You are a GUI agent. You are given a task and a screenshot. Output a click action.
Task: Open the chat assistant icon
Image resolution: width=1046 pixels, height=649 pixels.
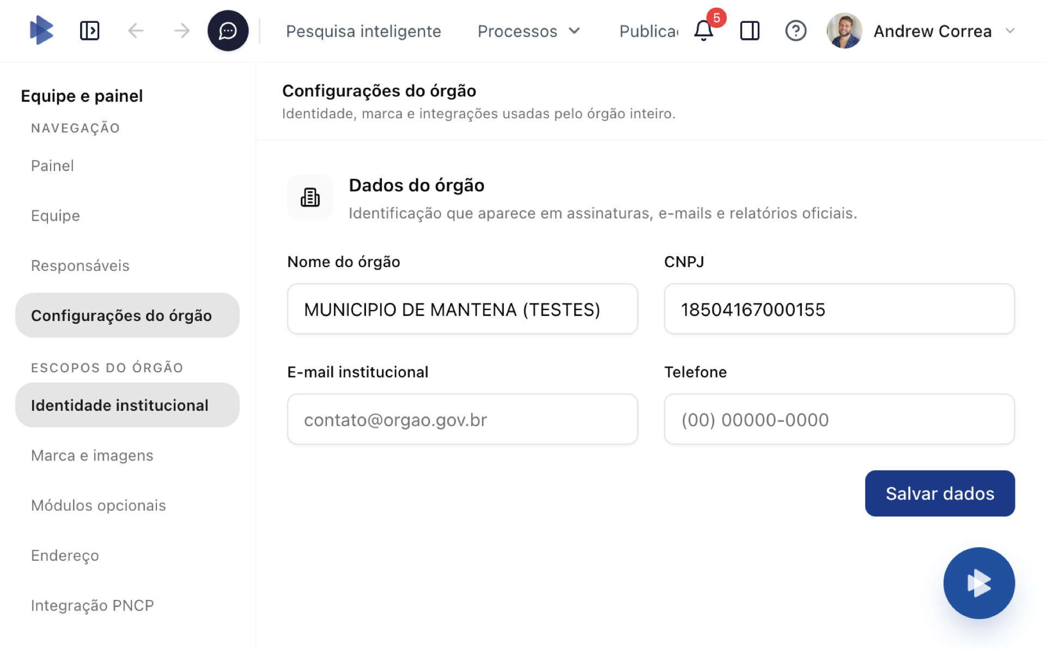click(228, 31)
